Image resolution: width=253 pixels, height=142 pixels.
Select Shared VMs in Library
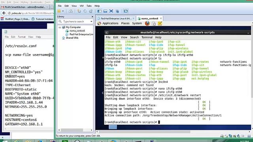[x=72, y=38]
